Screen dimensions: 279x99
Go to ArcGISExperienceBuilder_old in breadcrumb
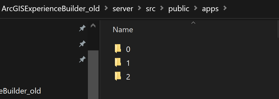point(50,9)
